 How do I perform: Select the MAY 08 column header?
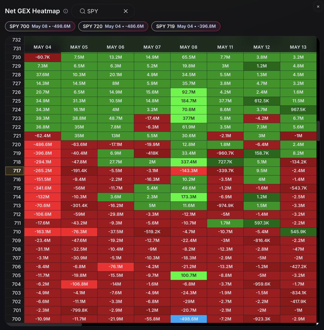(x=189, y=47)
